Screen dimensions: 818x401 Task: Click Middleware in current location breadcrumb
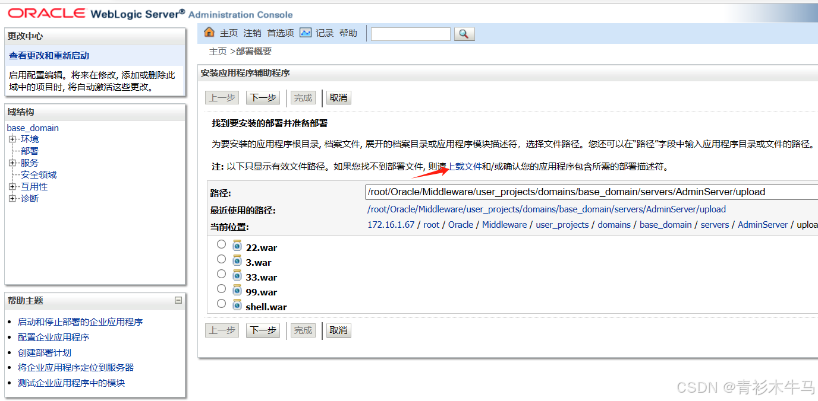coord(504,225)
